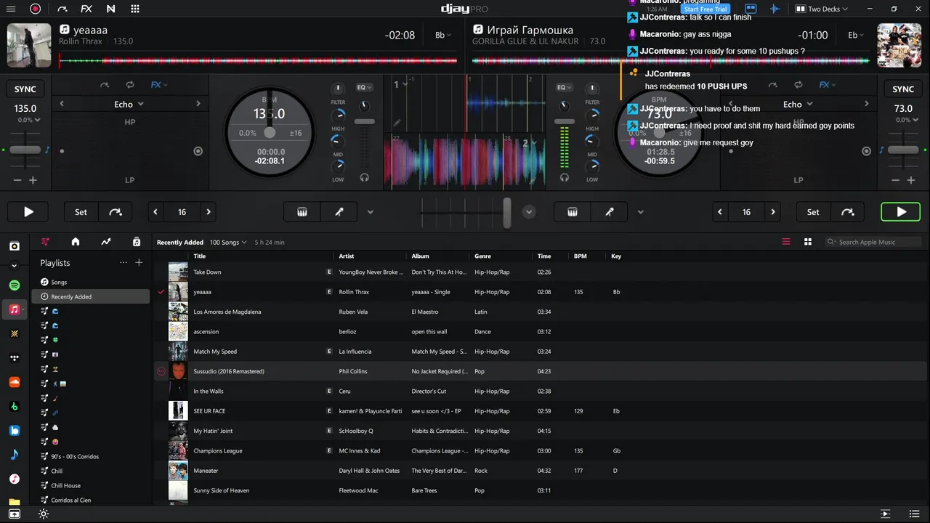
Task: Sort library by Artist column
Action: (x=347, y=256)
